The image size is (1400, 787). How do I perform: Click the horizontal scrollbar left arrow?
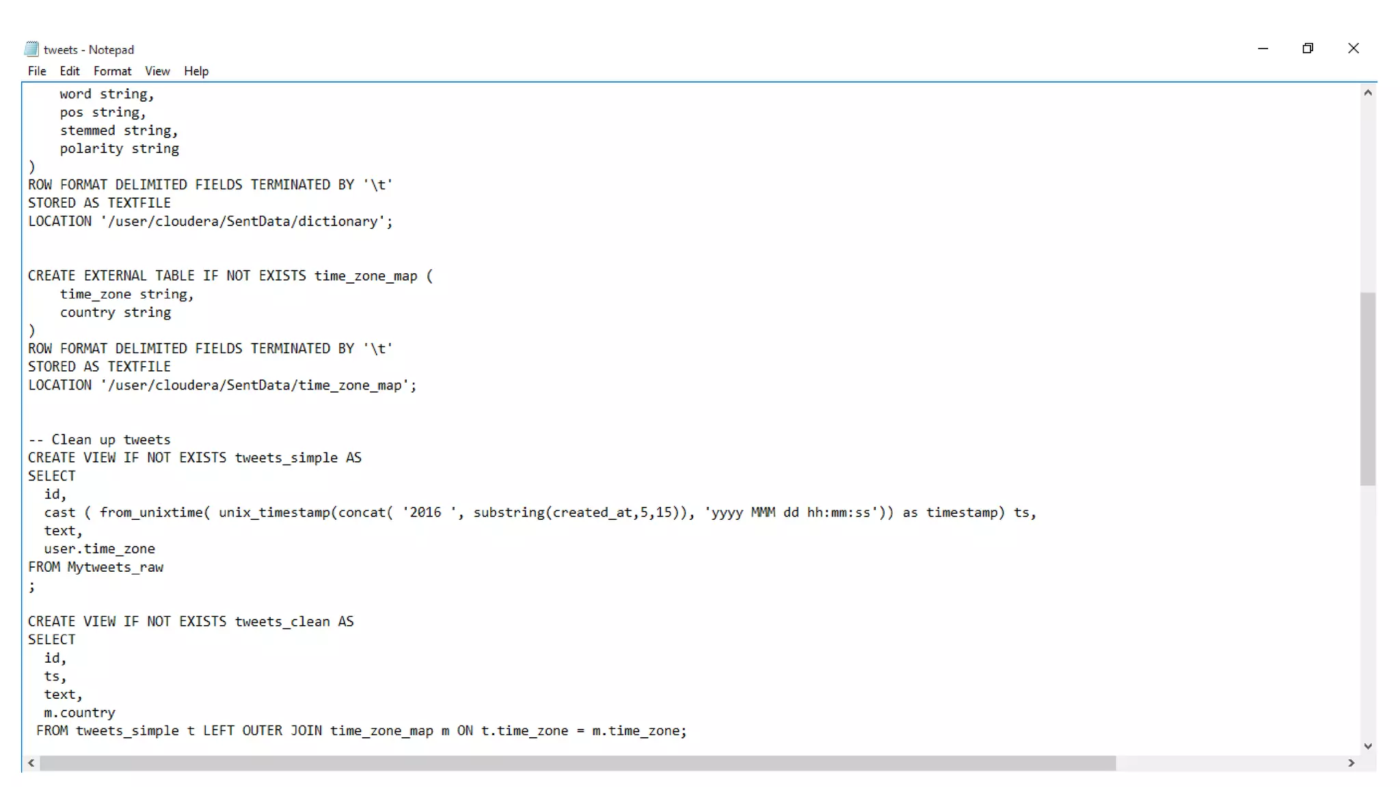[x=31, y=763]
